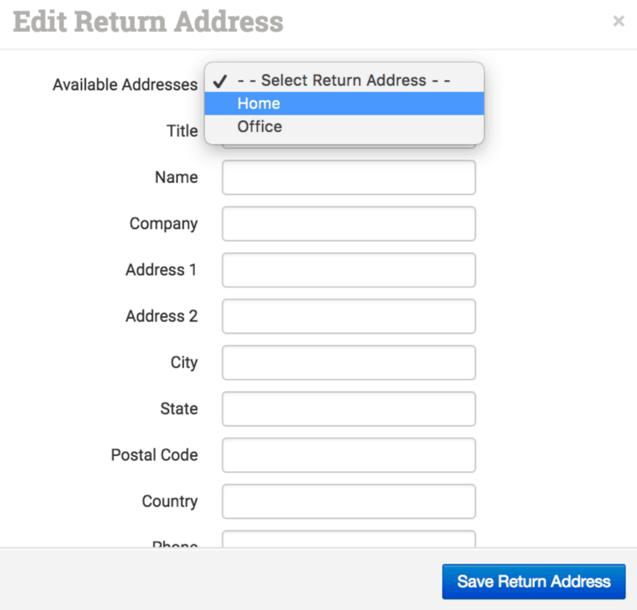Focus the Address 2 text field
This screenshot has width=637, height=610.
pos(348,316)
